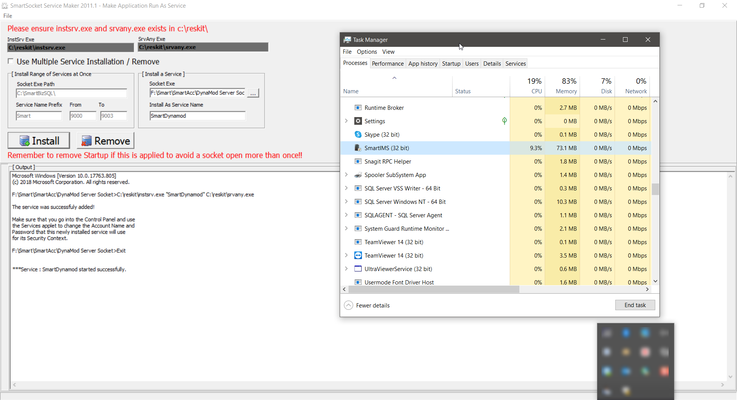Open the Task Manager View menu
737x400 pixels.
click(x=388, y=52)
